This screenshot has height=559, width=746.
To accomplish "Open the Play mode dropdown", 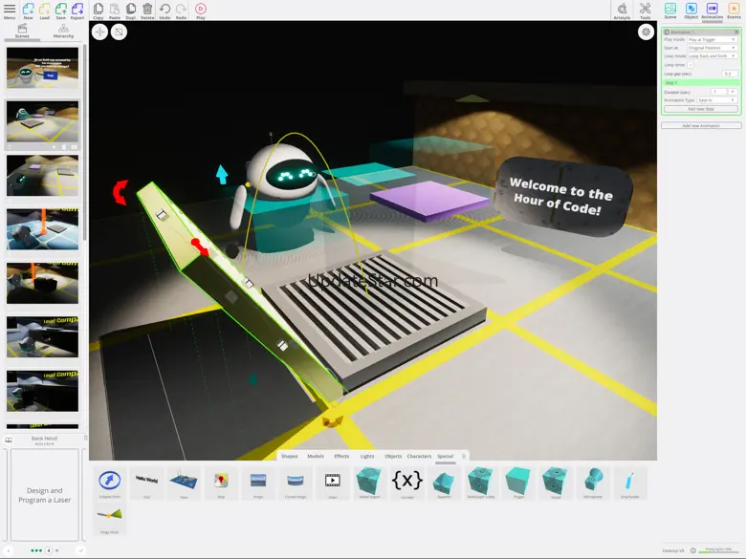I will point(713,39).
